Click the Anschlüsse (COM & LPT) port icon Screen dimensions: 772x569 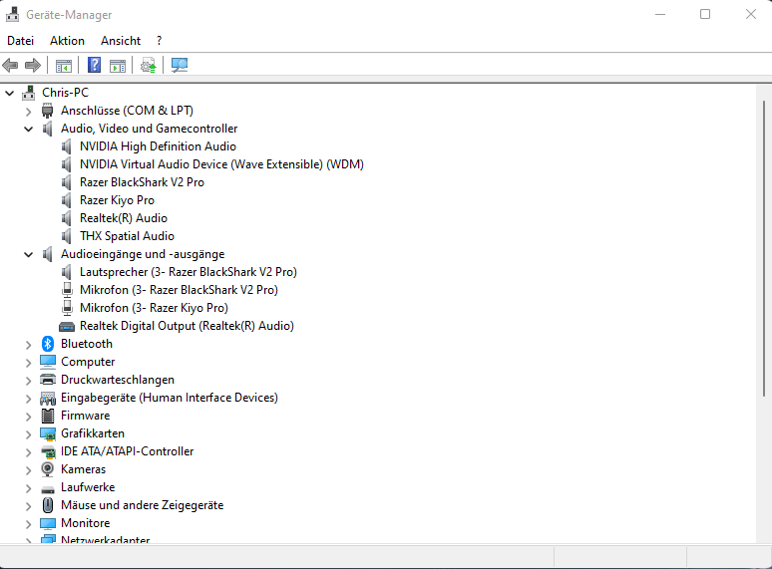[x=47, y=111]
